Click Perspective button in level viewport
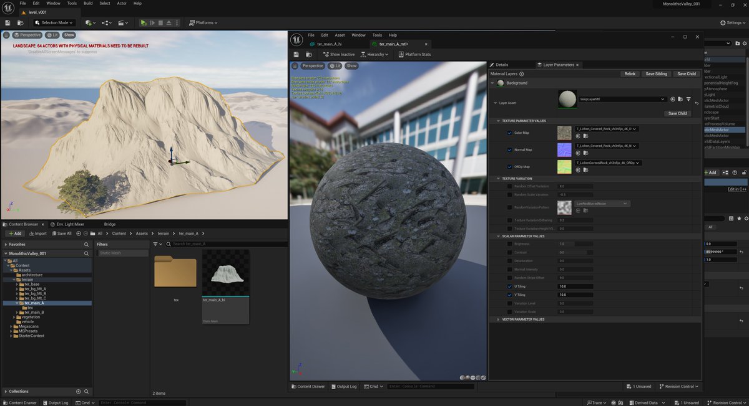 coord(27,35)
